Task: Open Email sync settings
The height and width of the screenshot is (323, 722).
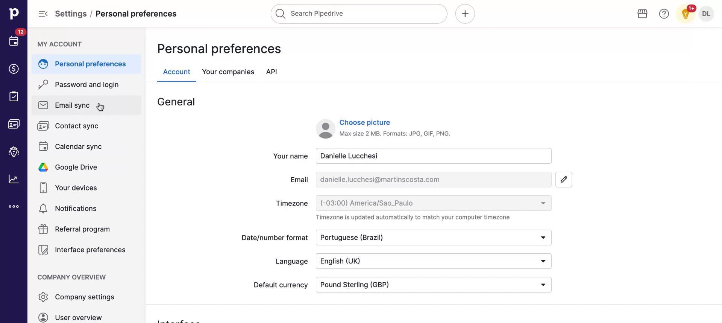Action: click(72, 105)
